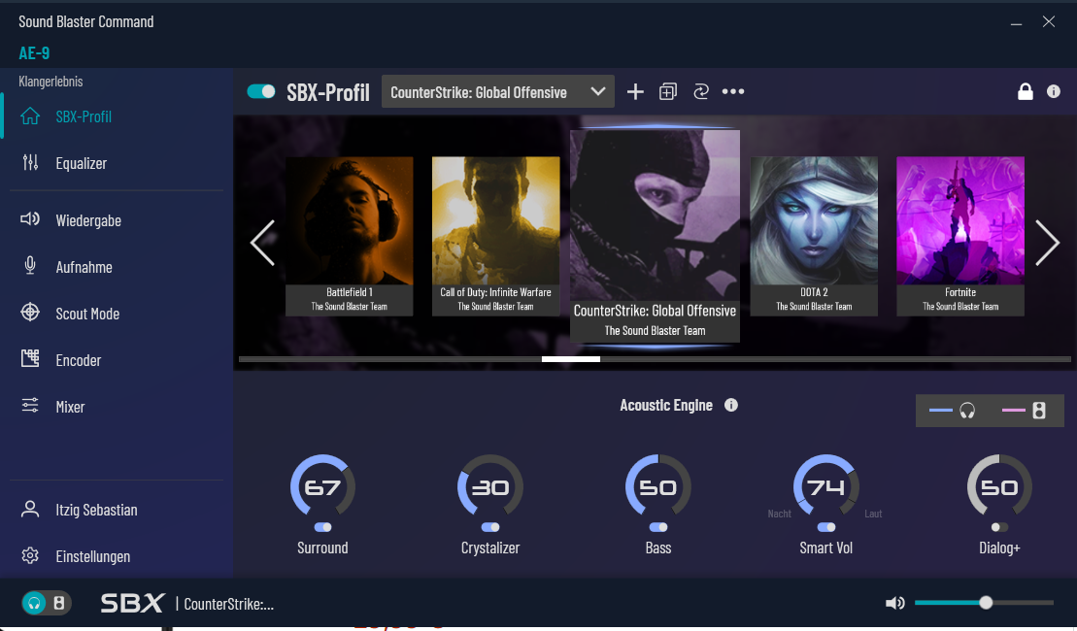This screenshot has height=631, width=1077.
Task: Toggle the Smart Vol switch
Action: (x=826, y=527)
